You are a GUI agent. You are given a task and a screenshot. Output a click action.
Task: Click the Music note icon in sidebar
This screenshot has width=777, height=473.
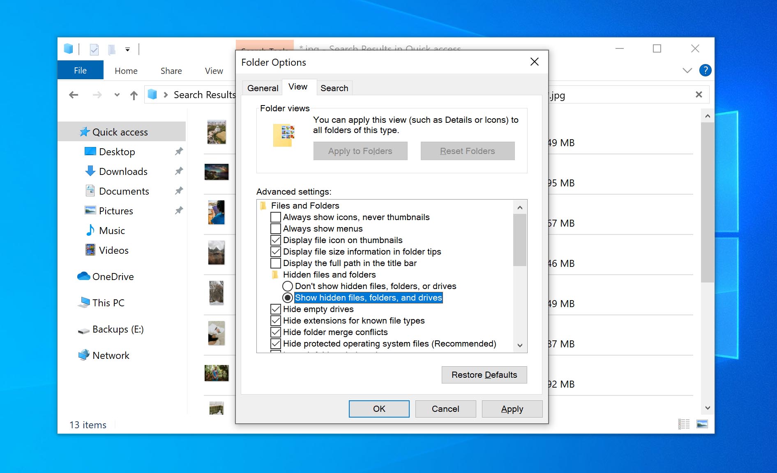(x=90, y=230)
